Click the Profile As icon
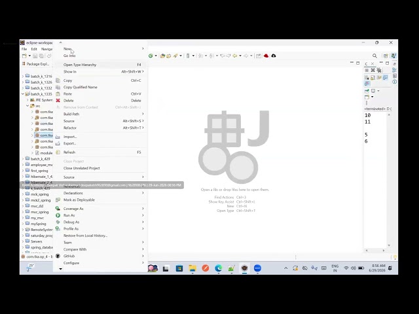419x314 pixels. [x=58, y=228]
